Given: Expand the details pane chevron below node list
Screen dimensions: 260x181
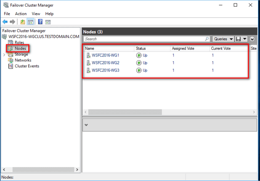Looking at the screenshot, I should click(86, 125).
